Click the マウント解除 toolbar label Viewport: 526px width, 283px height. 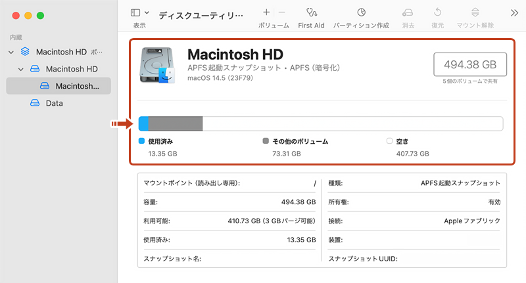[x=475, y=26]
